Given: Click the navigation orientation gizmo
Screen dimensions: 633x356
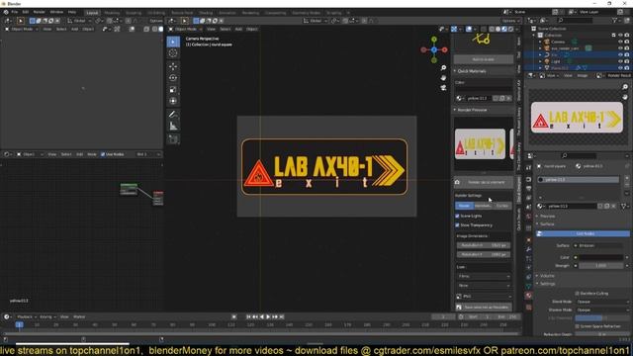Looking at the screenshot, I should [x=434, y=49].
